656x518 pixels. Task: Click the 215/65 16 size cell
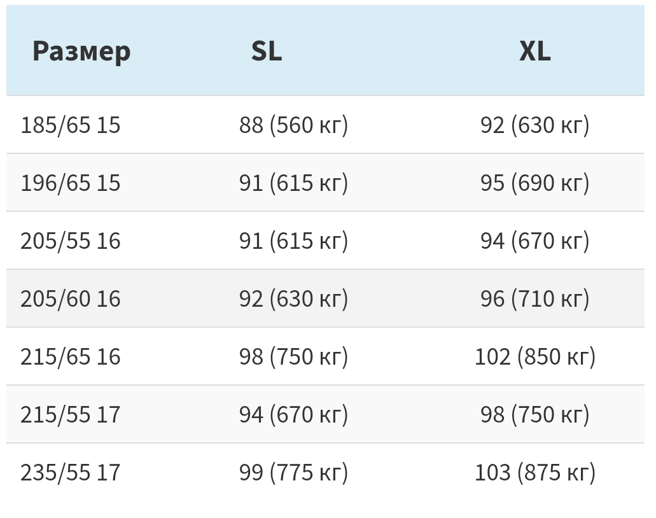point(71,356)
